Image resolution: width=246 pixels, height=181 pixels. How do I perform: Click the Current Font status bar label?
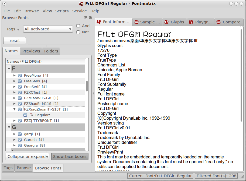pos(160,176)
